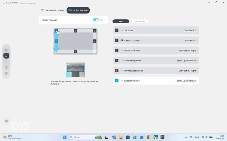Click the MSI icon next to Call MSI Center S

122,40
